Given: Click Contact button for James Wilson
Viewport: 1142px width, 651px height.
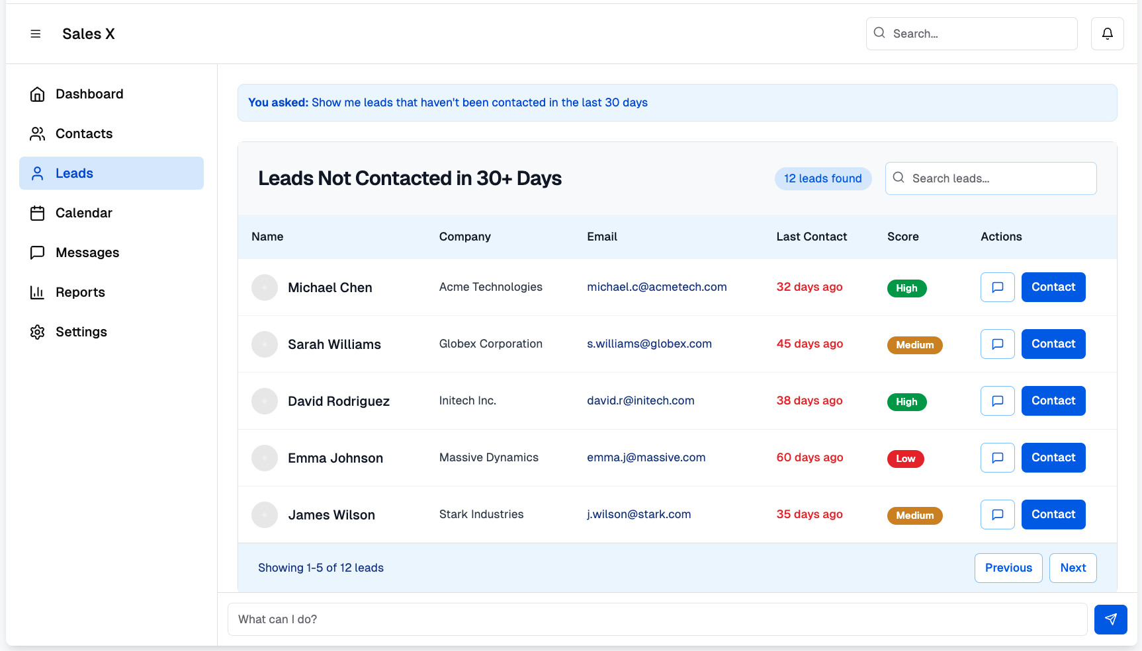Looking at the screenshot, I should coord(1053,514).
